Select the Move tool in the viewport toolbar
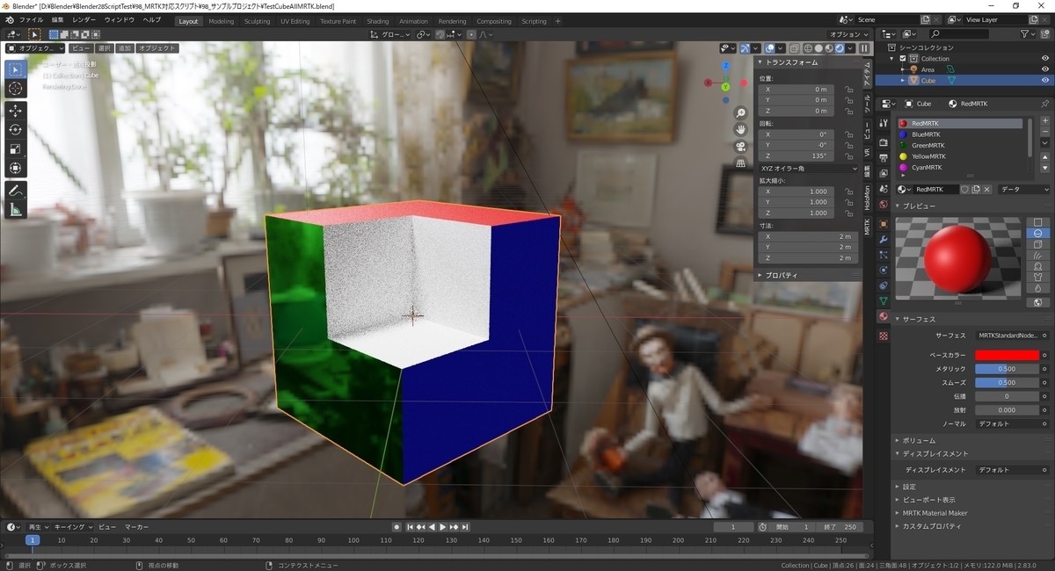Screen dimensions: 1055x571 (x=16, y=111)
